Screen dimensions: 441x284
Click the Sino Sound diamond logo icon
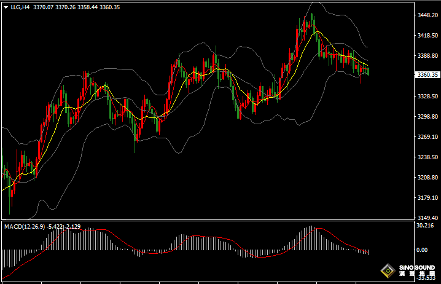[387, 269]
